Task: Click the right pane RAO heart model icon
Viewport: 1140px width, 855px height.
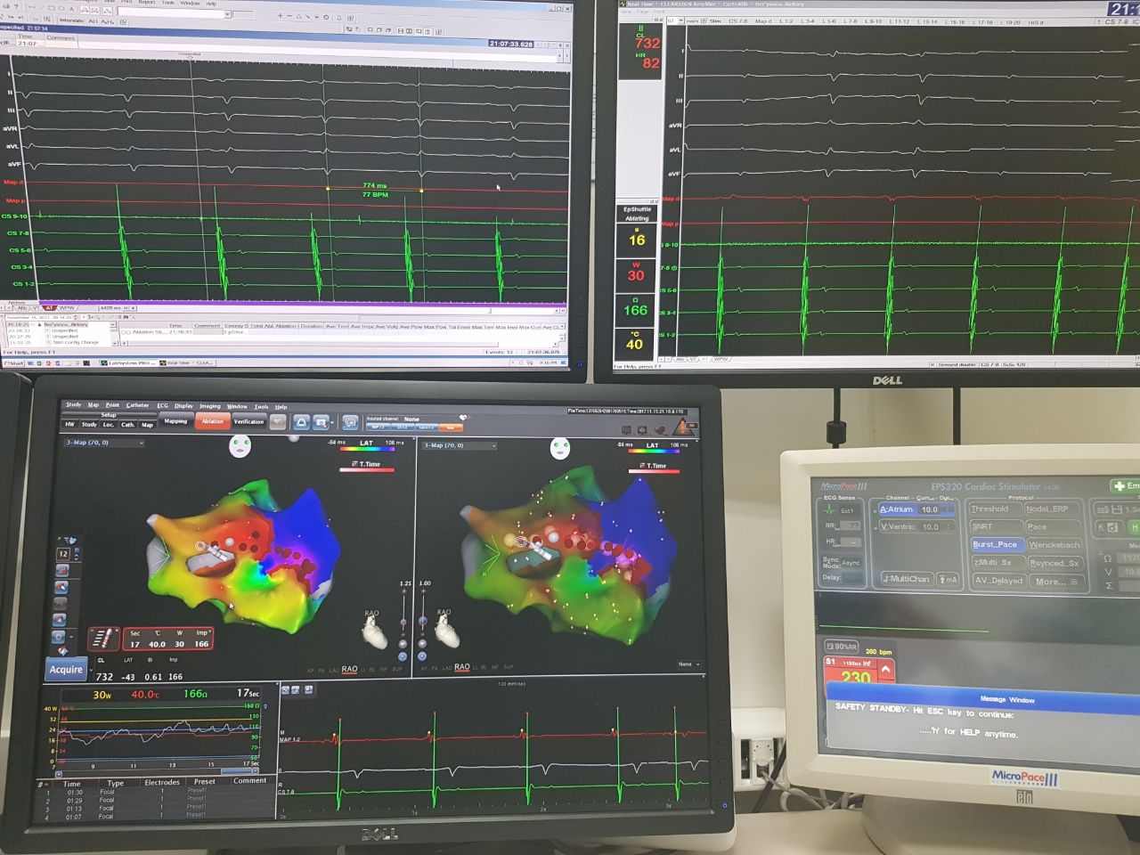Action: tap(445, 631)
